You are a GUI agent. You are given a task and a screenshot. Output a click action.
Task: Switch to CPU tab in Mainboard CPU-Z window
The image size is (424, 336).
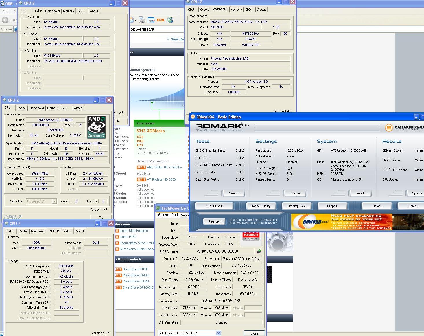pyautogui.click(x=191, y=10)
